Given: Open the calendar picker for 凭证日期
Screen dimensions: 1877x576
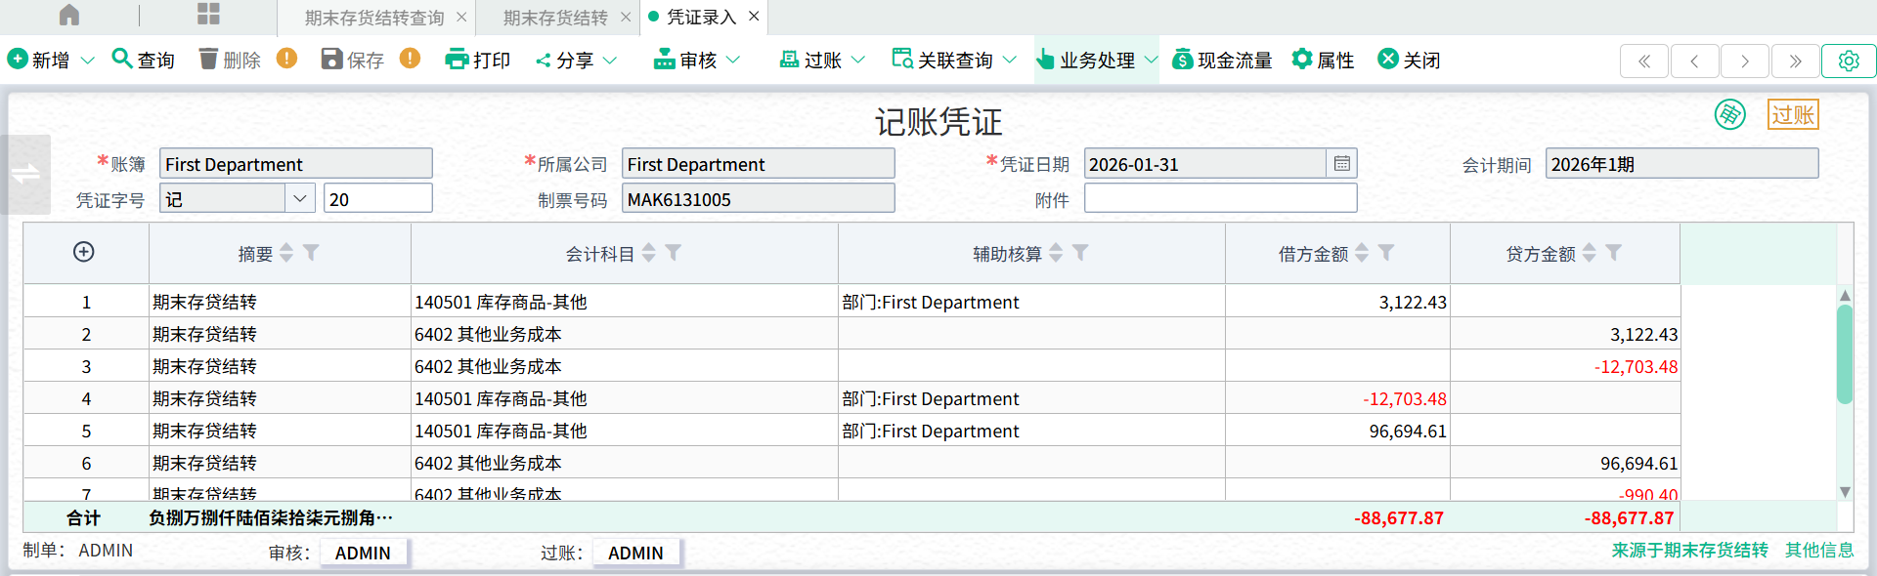Looking at the screenshot, I should coord(1341,164).
